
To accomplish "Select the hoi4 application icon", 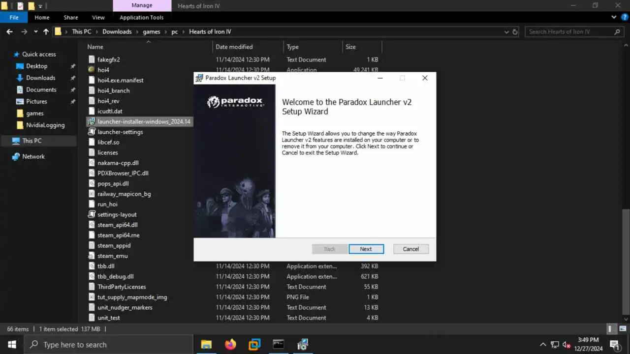I will point(91,70).
